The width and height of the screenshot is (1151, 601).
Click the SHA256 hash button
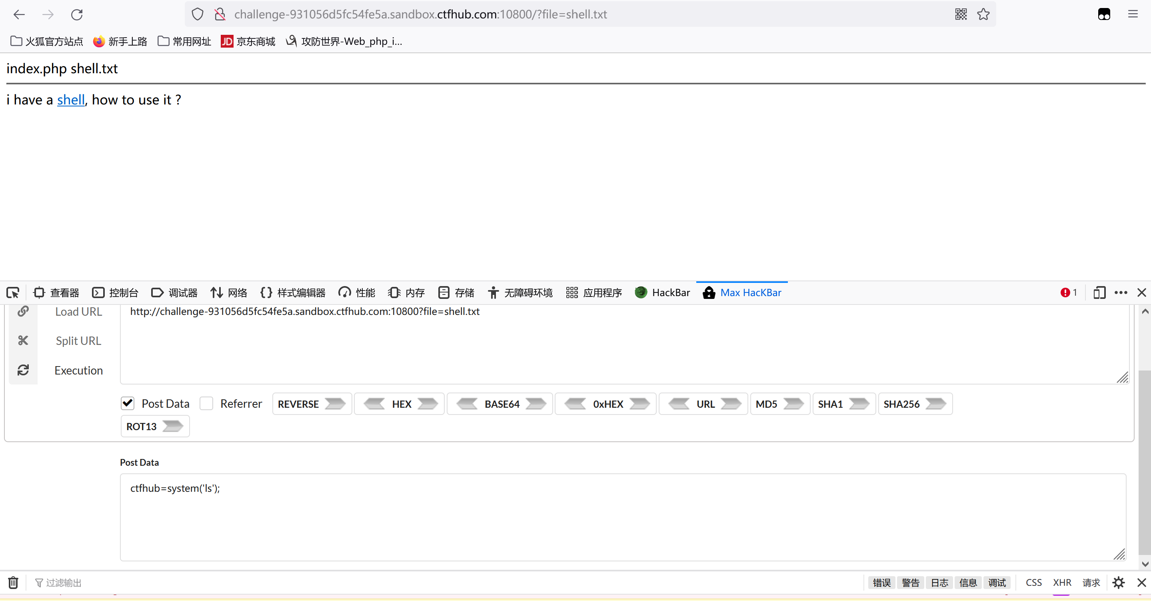(915, 404)
